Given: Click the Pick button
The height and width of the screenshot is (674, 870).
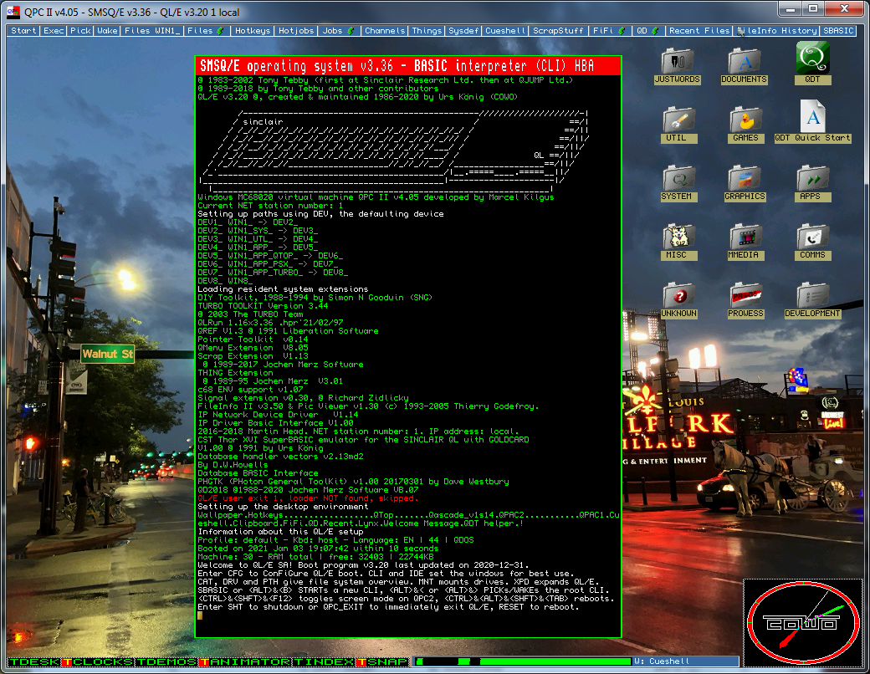Looking at the screenshot, I should (x=80, y=31).
